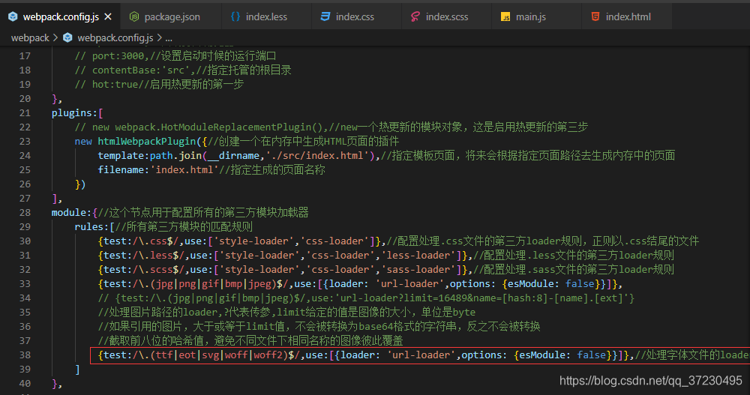Click the Sass icon on index.scss tab
The image size is (750, 395).
tap(415, 16)
